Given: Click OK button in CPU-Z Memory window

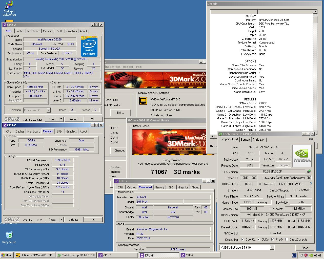Looking at the screenshot, I should (x=93, y=220).
